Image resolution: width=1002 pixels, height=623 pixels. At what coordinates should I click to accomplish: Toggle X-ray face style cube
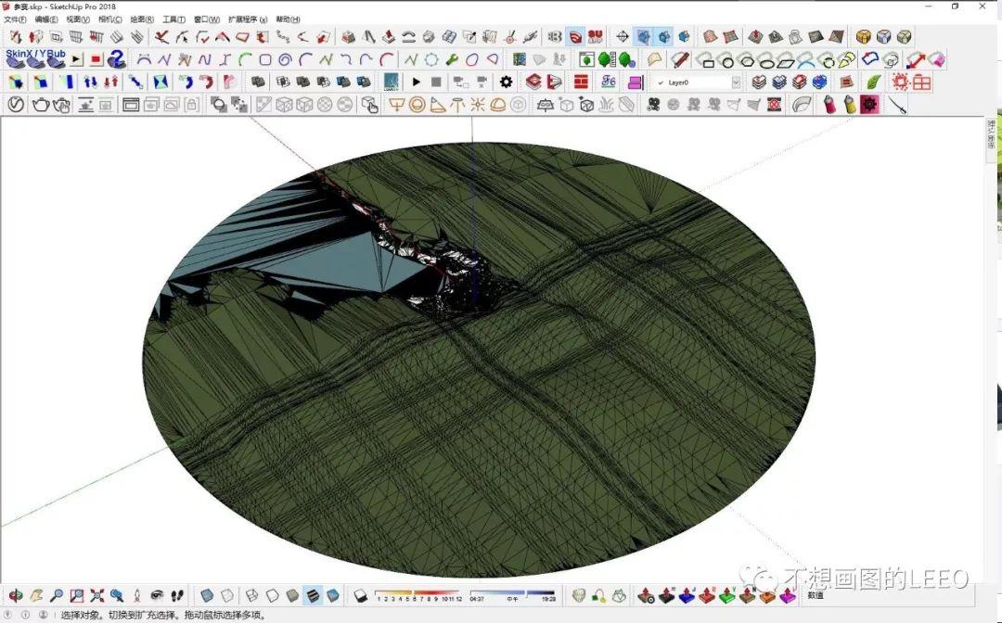coord(206,596)
